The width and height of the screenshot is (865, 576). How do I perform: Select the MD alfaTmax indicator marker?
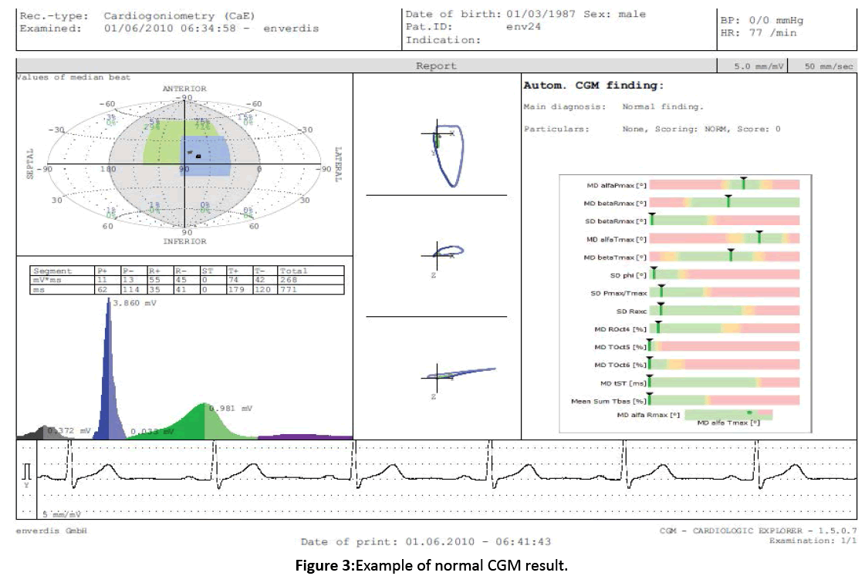[759, 237]
